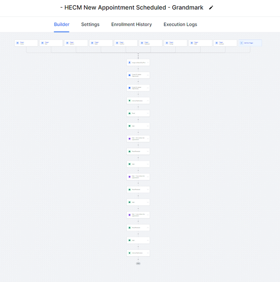Screen dimensions: 280x282
Task: Select the first Email step icon
Action: pyautogui.click(x=129, y=113)
